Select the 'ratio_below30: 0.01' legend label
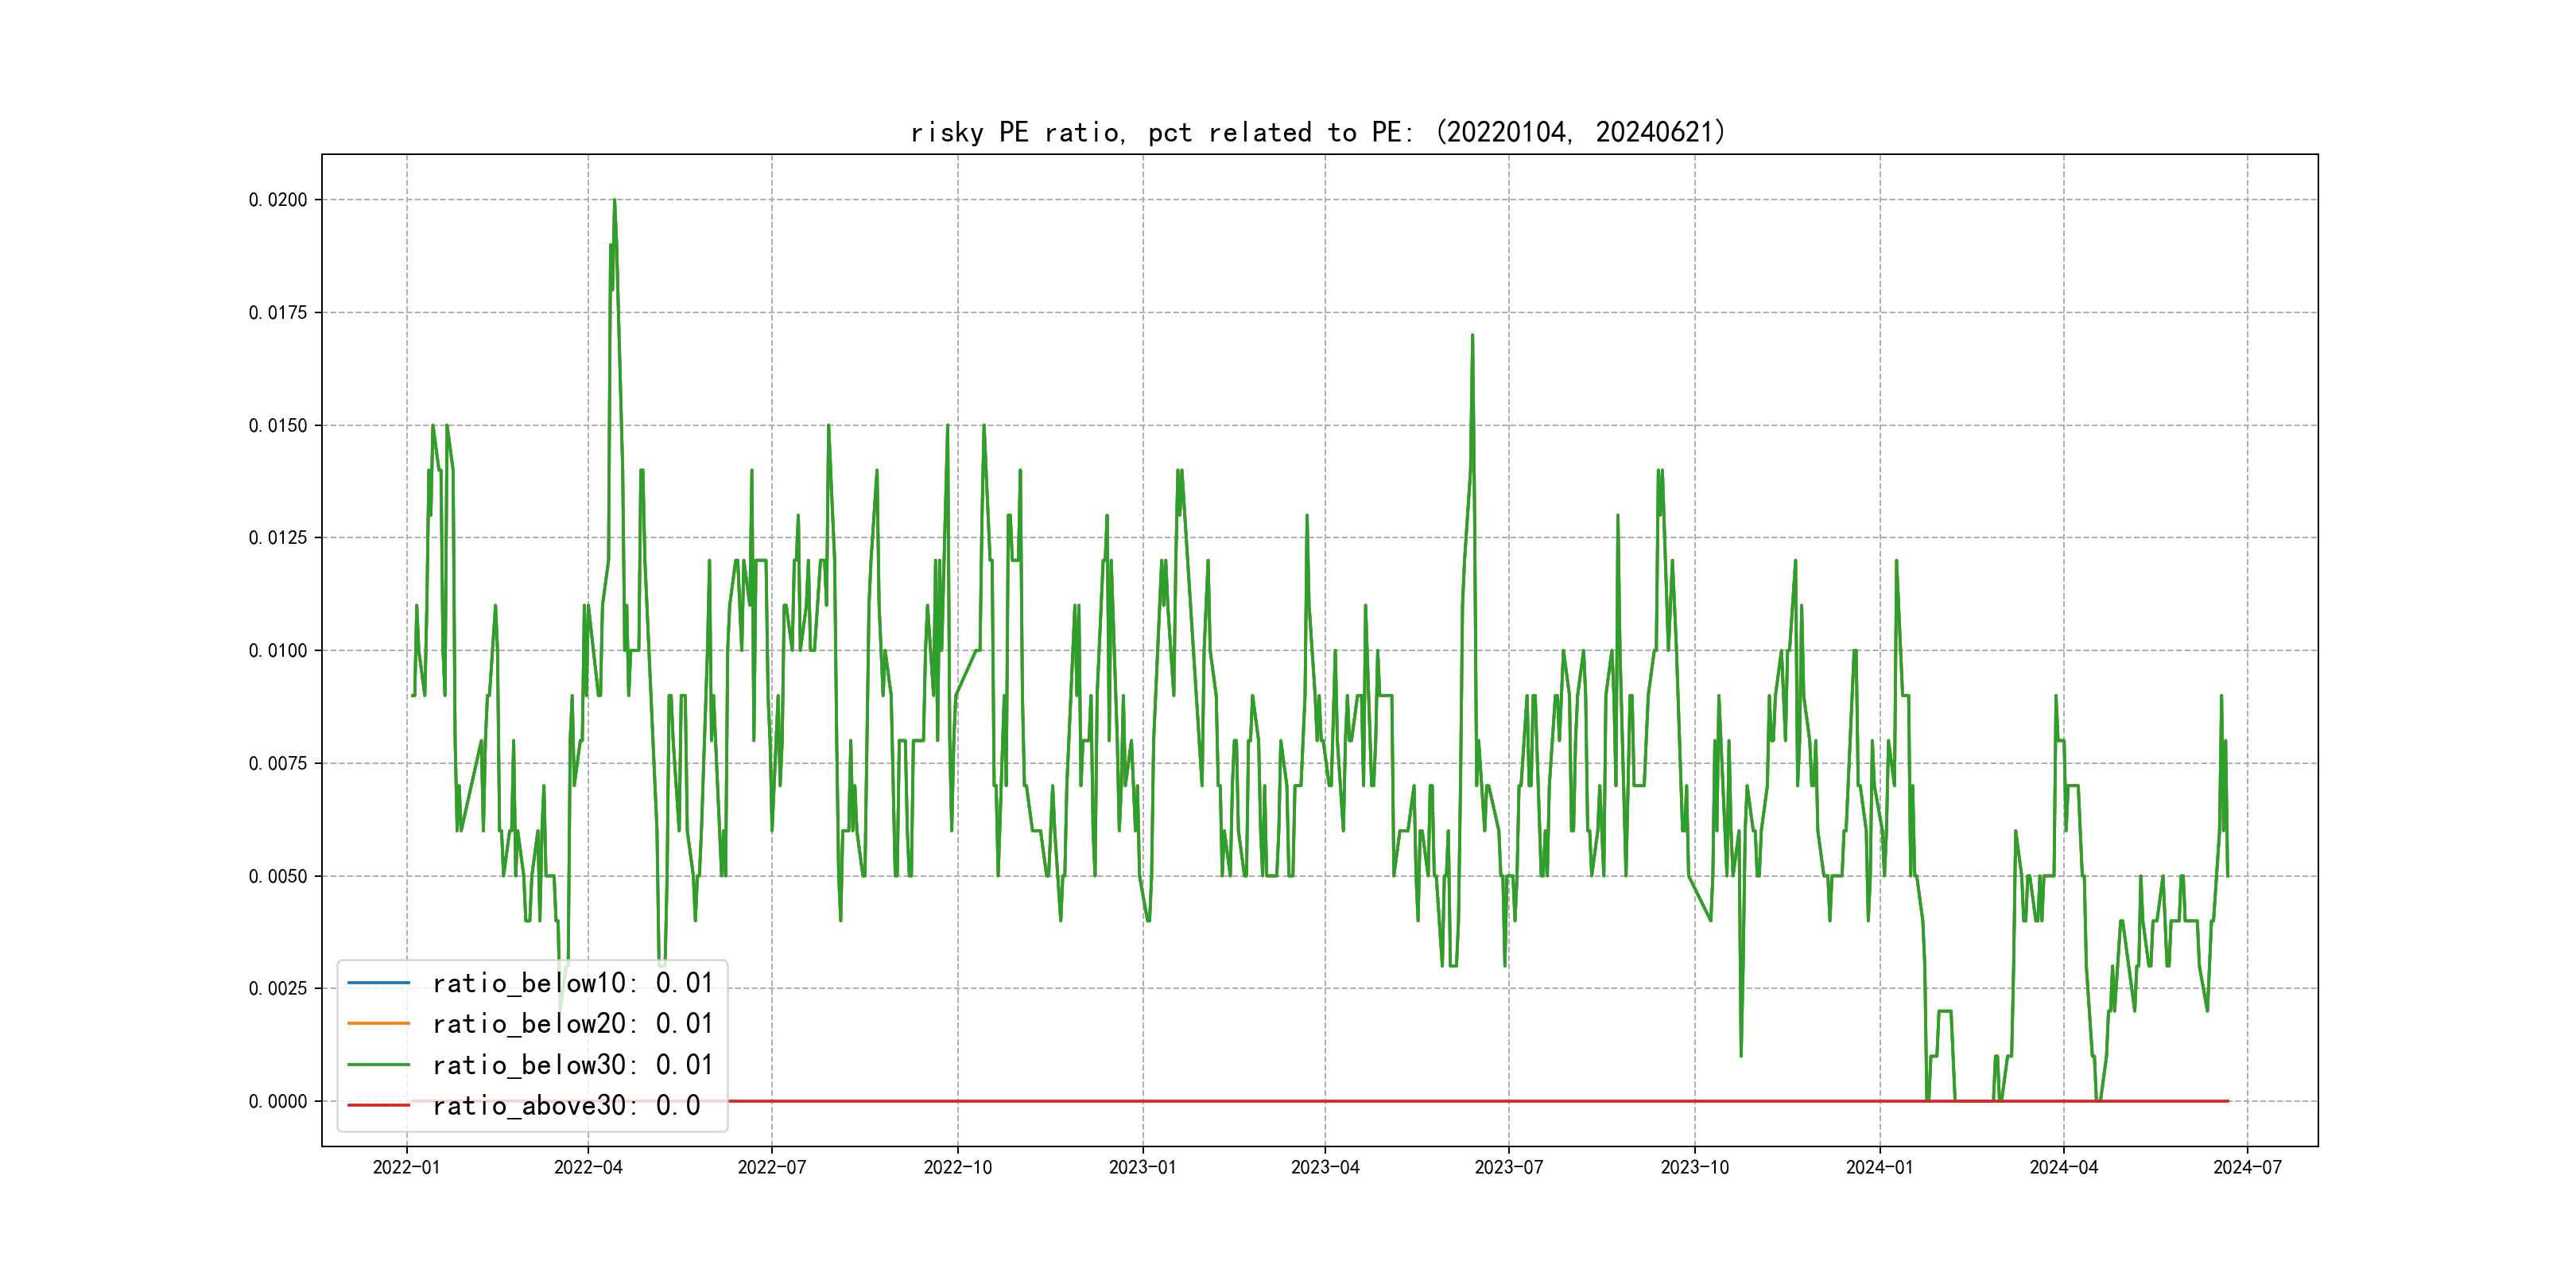2576x1288 pixels. [x=572, y=1065]
